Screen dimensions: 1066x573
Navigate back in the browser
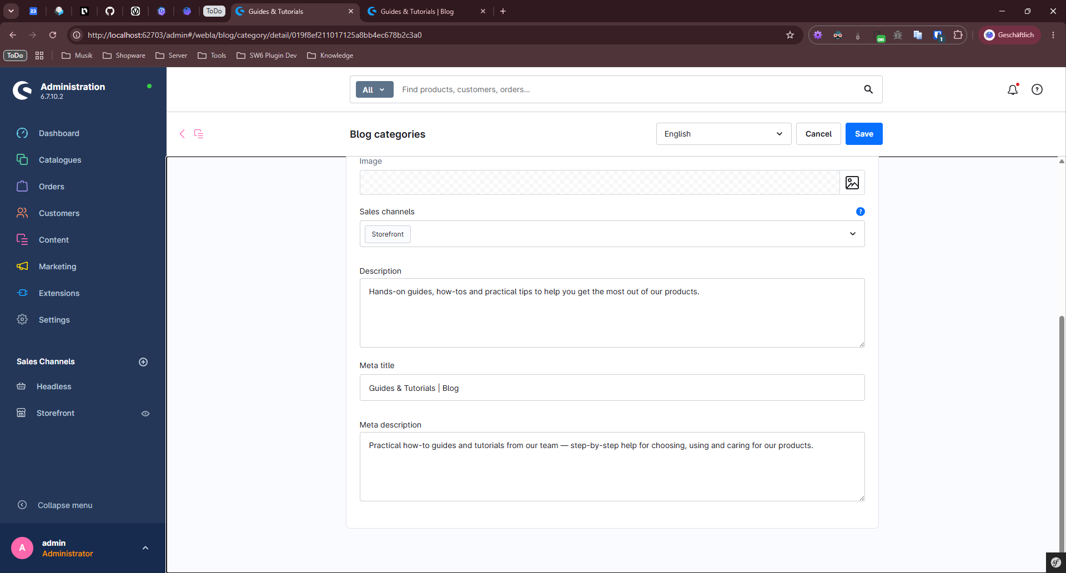[13, 35]
